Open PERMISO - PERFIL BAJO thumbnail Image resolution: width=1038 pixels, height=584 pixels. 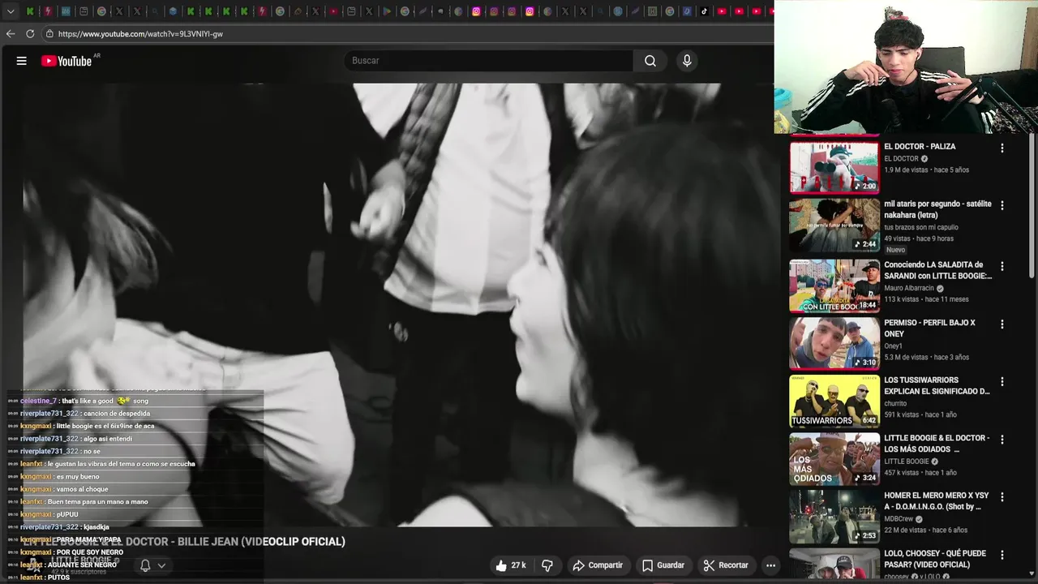tap(834, 343)
